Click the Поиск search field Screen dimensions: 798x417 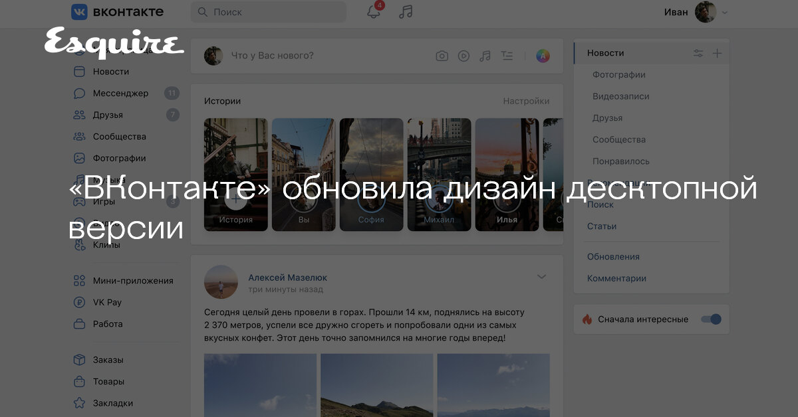[x=268, y=12]
